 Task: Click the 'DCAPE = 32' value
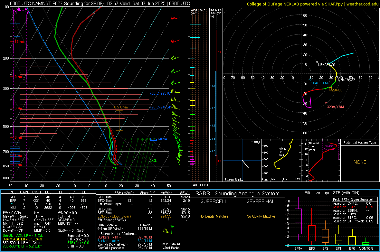tap(12, 227)
